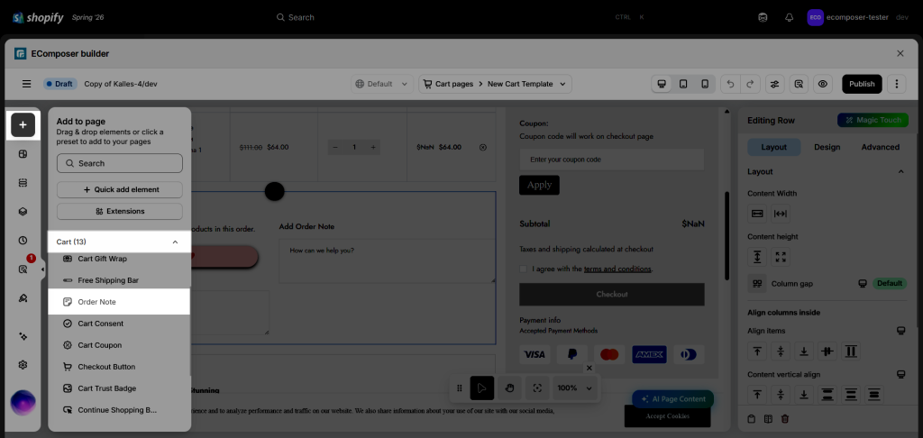Open the sections icon in left sidebar
Viewport: 923px width, 438px height.
coord(23,183)
